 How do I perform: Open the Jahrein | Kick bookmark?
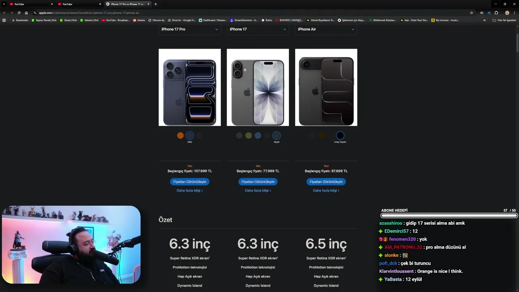tap(89, 20)
